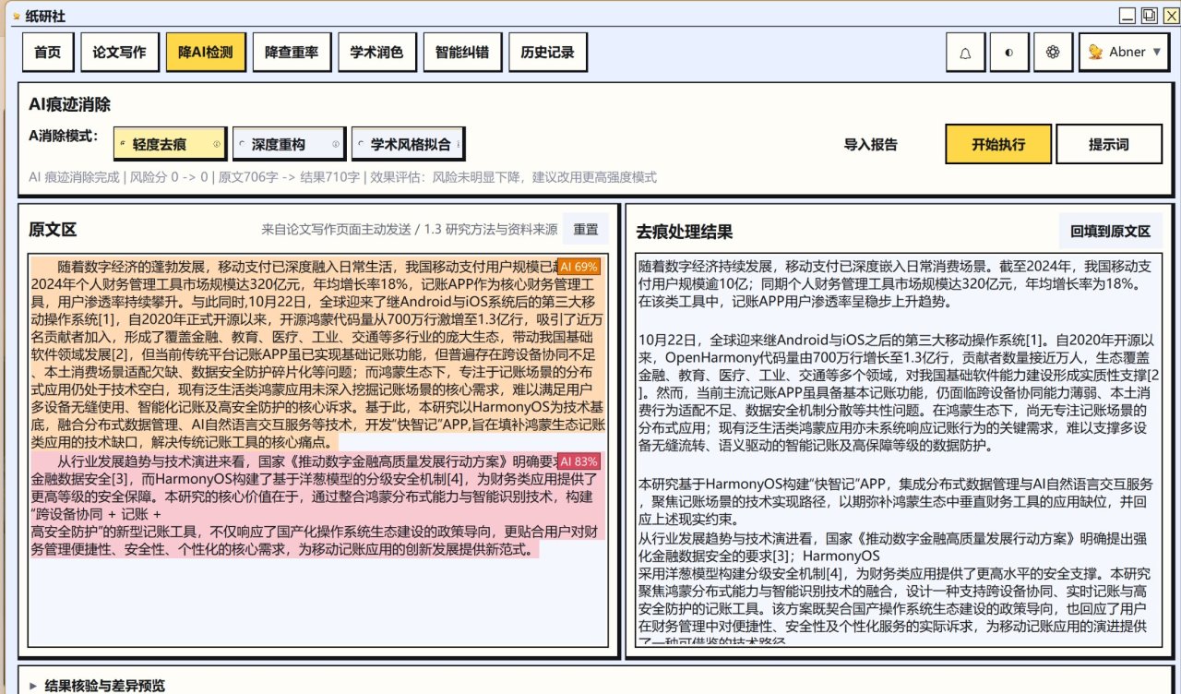Screen dimensions: 1181x694
Task: Click the AI 69% risk badge
Action: tap(579, 267)
